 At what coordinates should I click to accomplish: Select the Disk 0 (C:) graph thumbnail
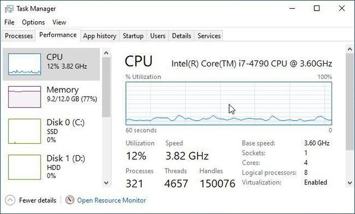pyautogui.click(x=24, y=131)
